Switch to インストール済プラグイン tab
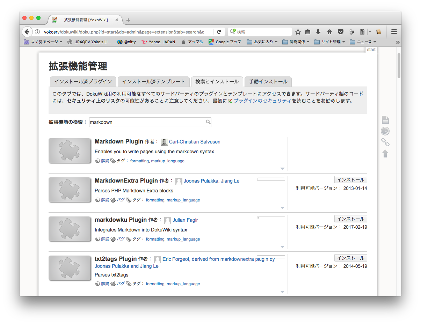This screenshot has height=324, width=421. coord(83,82)
